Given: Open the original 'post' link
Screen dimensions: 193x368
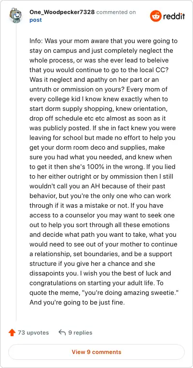Looking at the screenshot, I should click(x=36, y=20).
